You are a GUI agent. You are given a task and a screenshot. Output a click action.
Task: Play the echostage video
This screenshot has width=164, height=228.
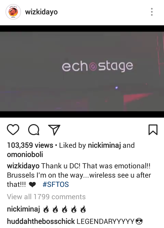click(82, 71)
